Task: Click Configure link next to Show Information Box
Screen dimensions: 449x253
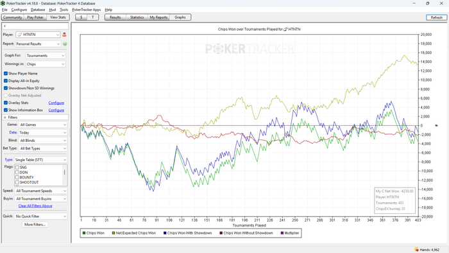Action: pyautogui.click(x=56, y=110)
